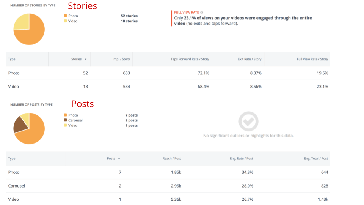The image size is (364, 205).
Task: Select the Video row in stories table
Action: [x=168, y=87]
